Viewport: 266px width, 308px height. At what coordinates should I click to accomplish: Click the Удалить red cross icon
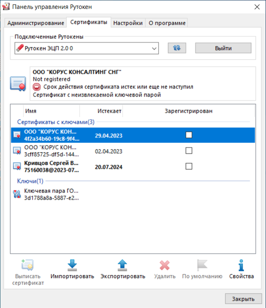click(164, 265)
